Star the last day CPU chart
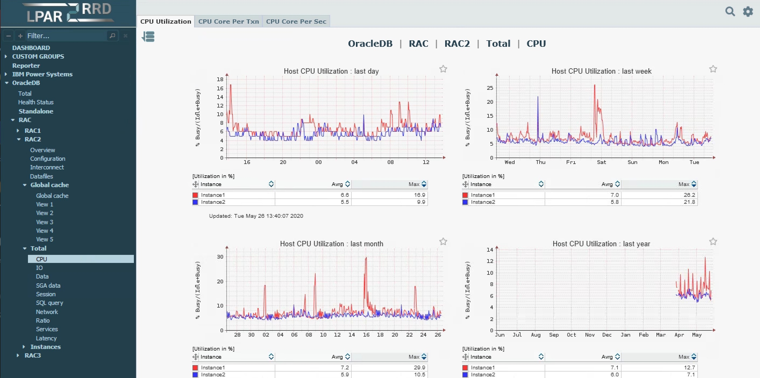Viewport: 760px width, 378px height. (x=443, y=69)
